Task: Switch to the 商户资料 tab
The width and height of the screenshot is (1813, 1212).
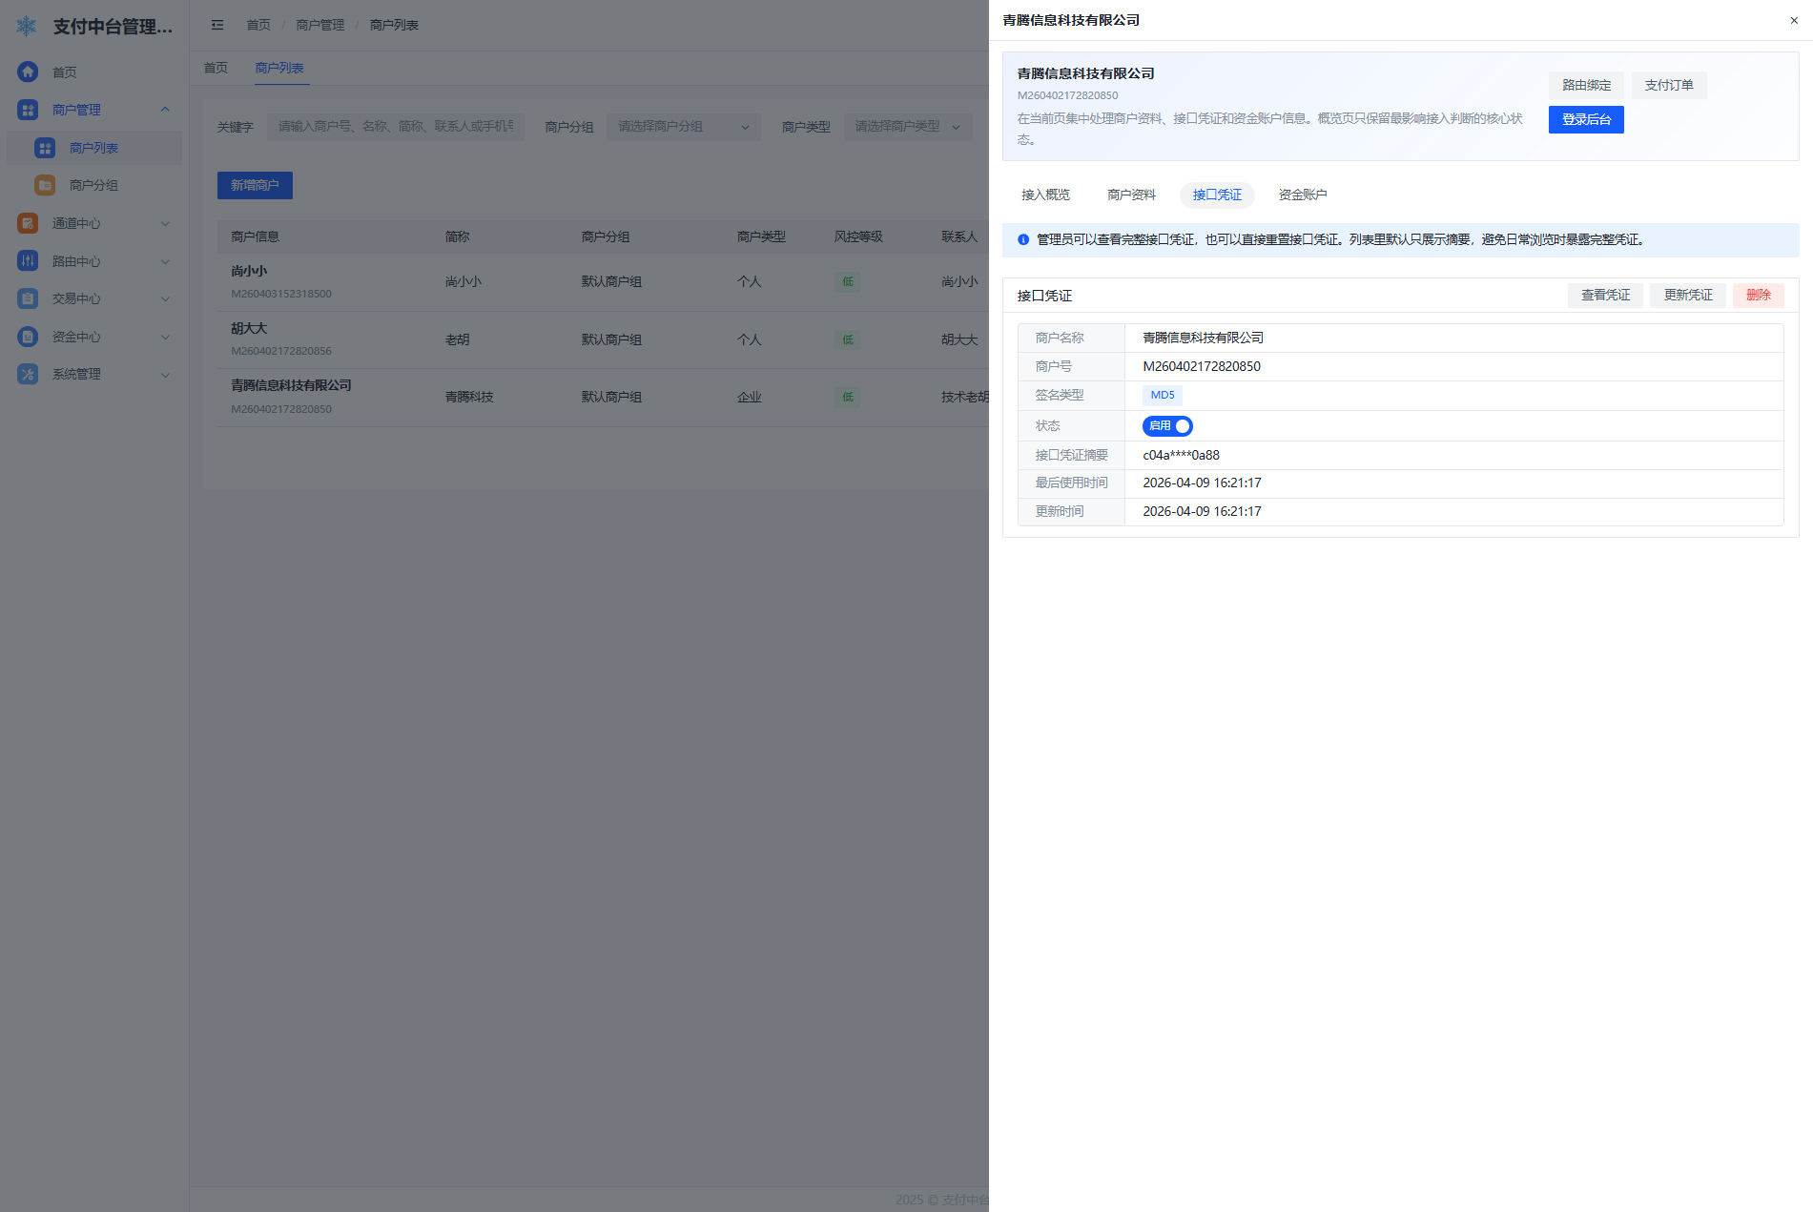Action: coord(1131,195)
